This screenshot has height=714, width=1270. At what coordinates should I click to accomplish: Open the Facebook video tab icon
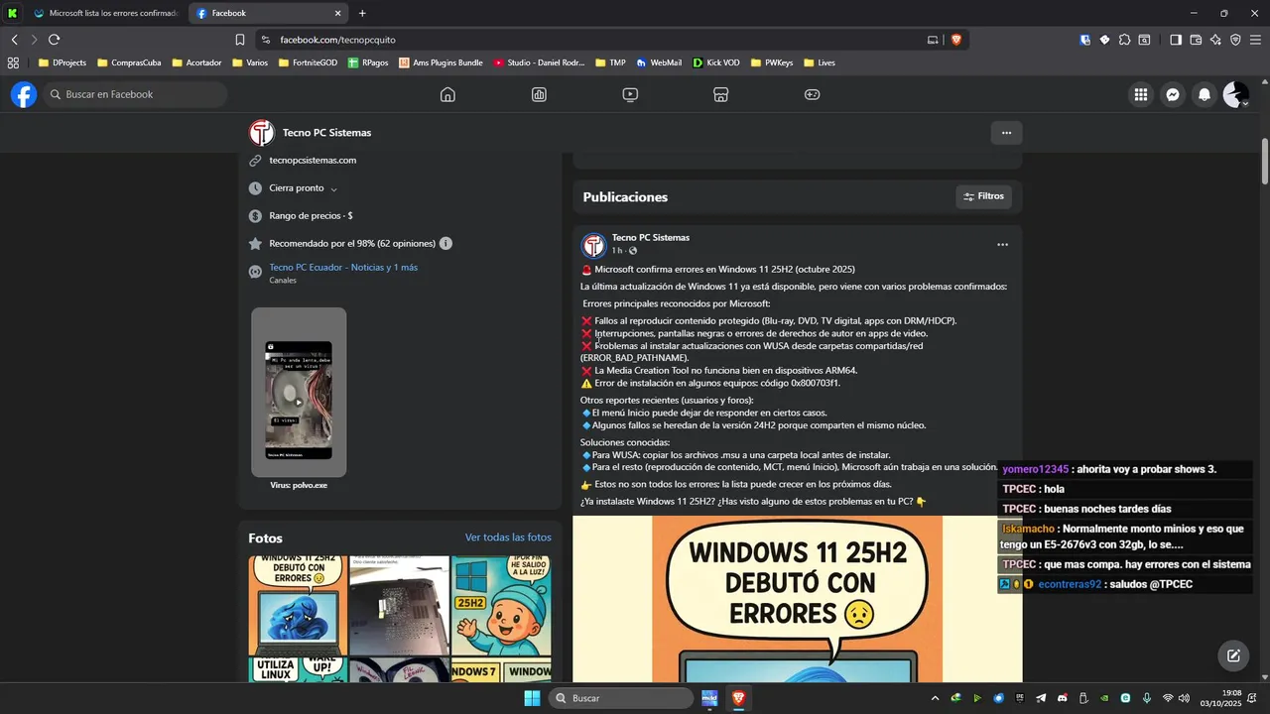tap(630, 94)
